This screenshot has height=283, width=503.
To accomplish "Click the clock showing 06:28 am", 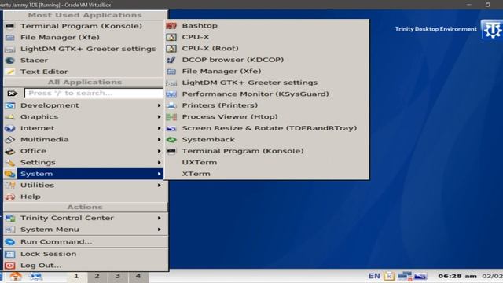I will pyautogui.click(x=457, y=276).
